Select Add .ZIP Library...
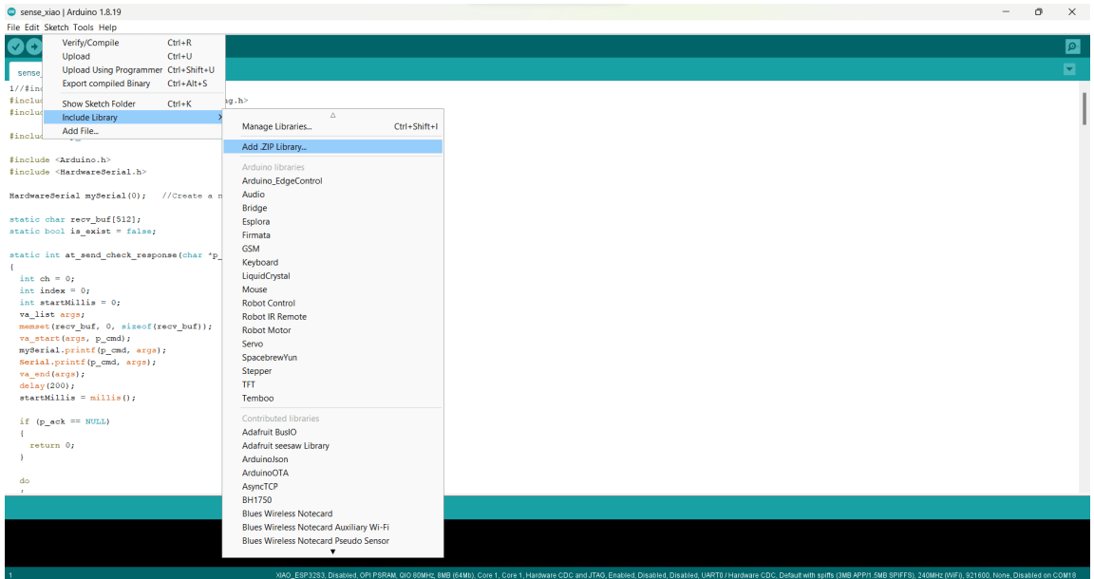The image size is (1094, 579). 332,146
